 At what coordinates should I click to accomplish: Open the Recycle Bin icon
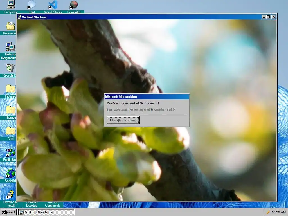point(10,68)
